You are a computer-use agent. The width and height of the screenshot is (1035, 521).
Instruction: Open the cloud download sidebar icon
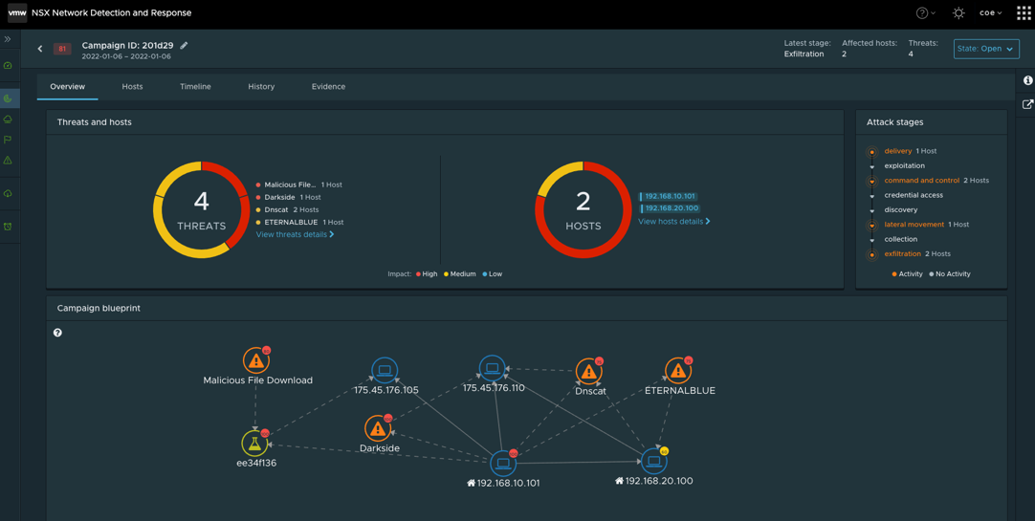(8, 193)
